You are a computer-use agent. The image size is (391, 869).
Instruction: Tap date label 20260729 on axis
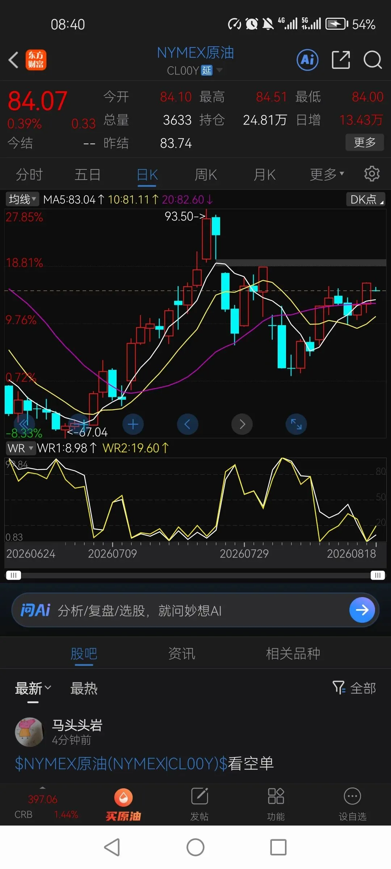[x=244, y=554]
